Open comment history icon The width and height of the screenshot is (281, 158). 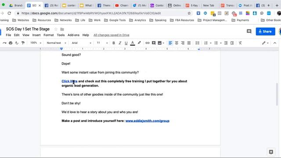click(x=249, y=32)
